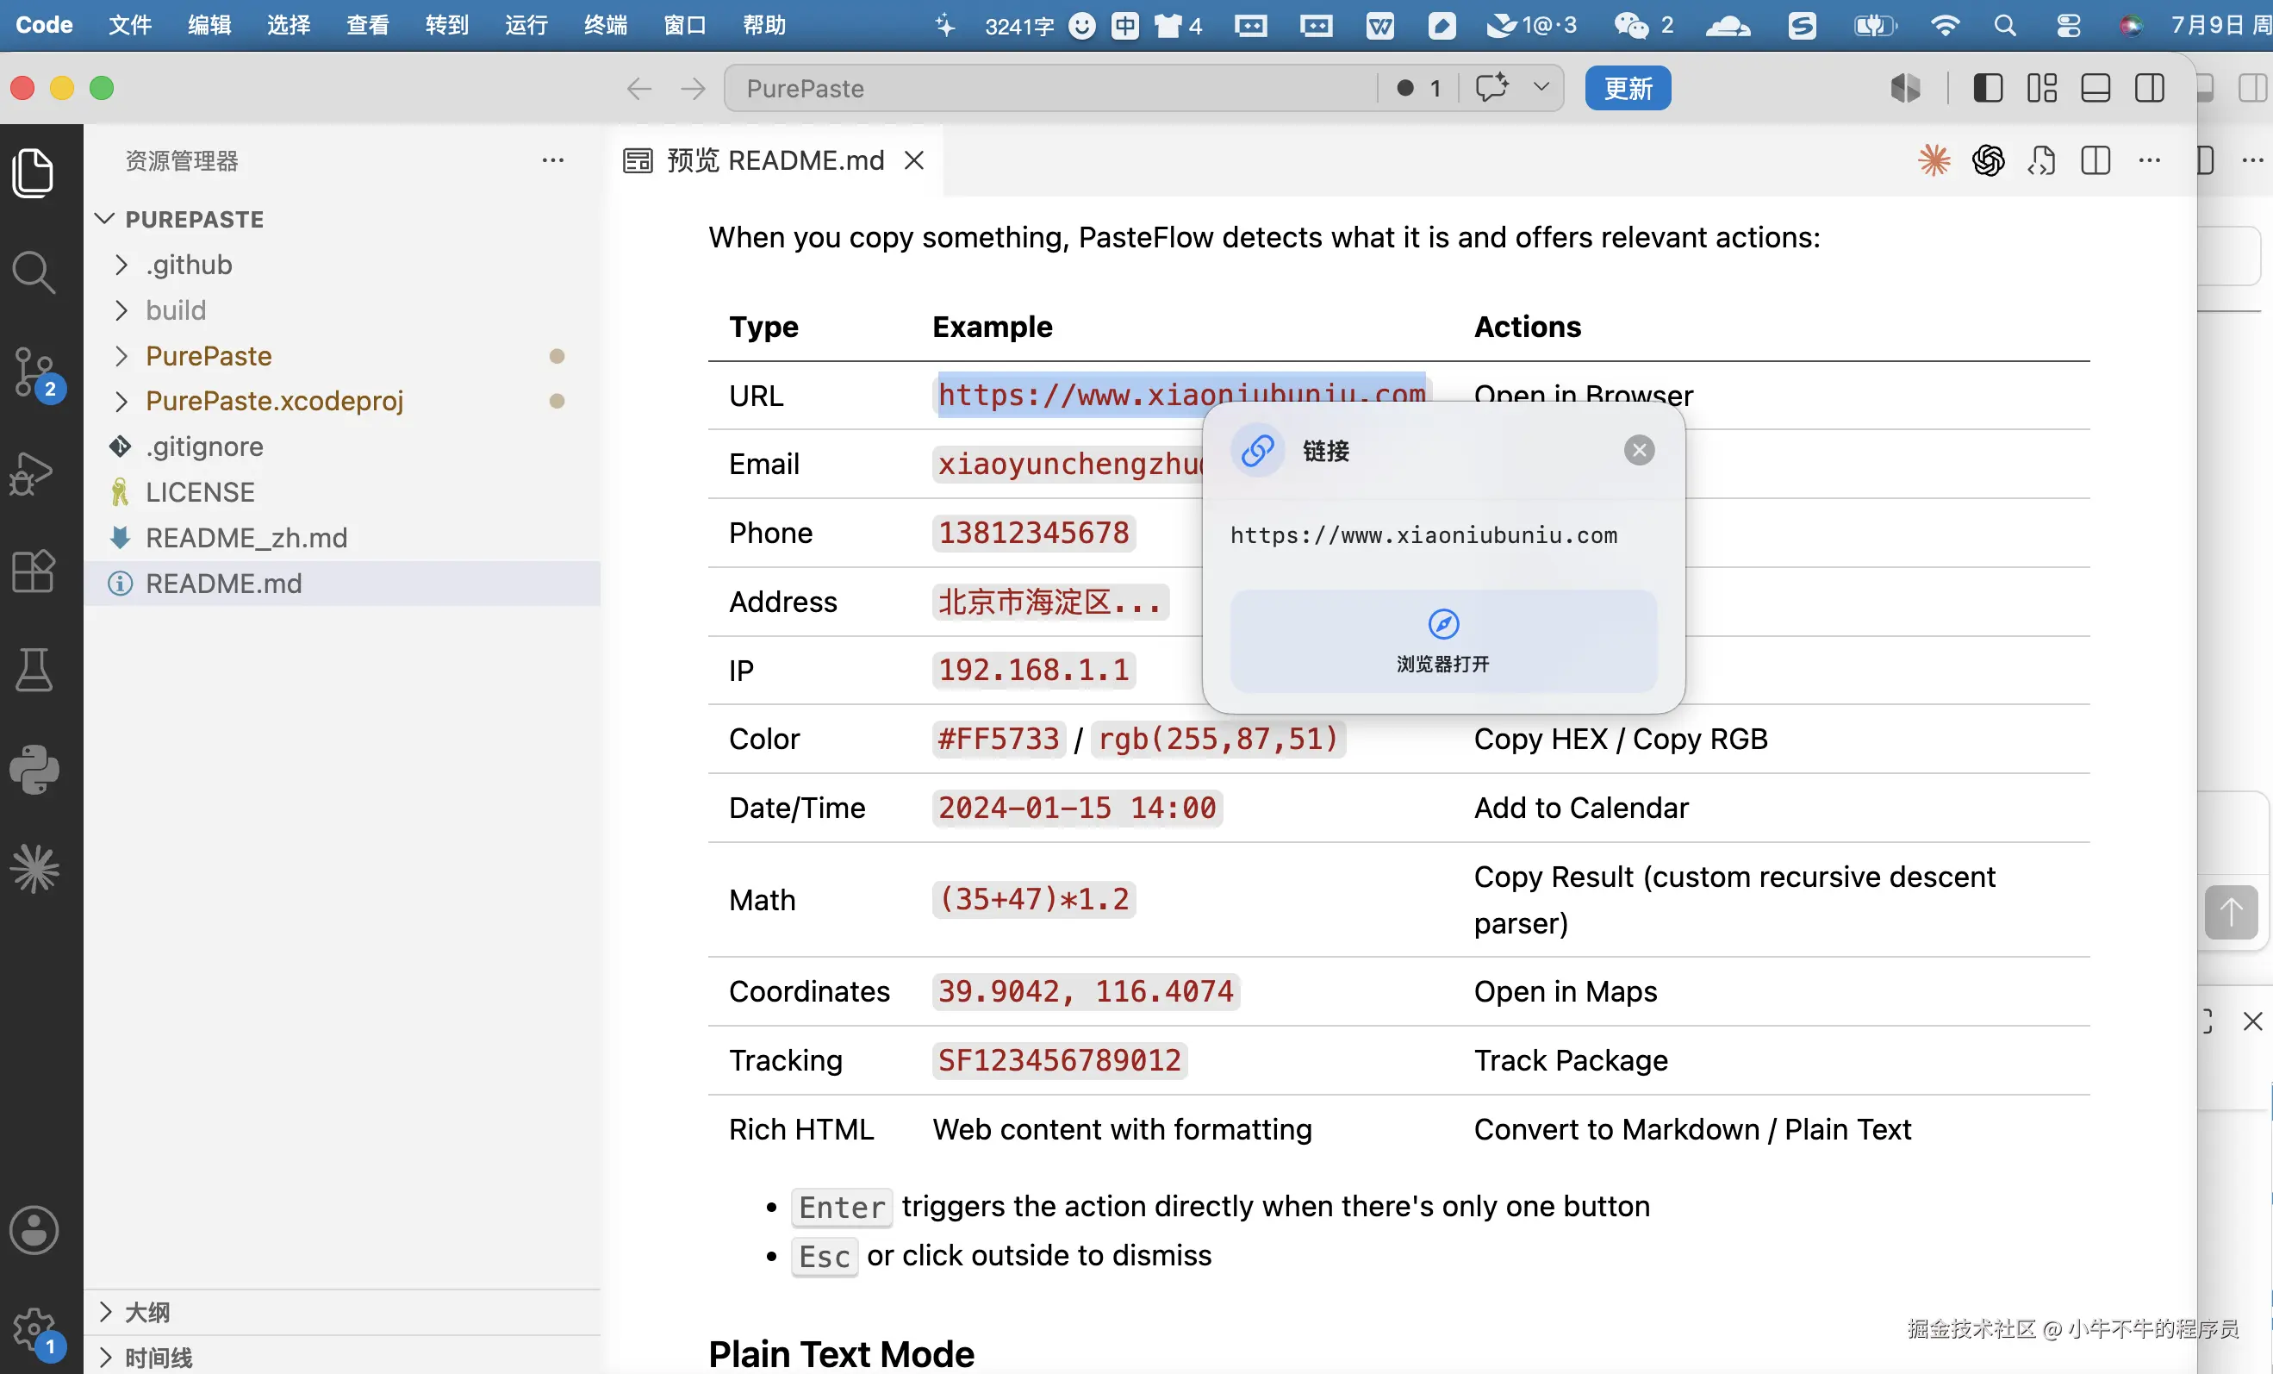Toggle the primary side bar visibility
Viewport: 2273px width, 1374px height.
click(1988, 89)
